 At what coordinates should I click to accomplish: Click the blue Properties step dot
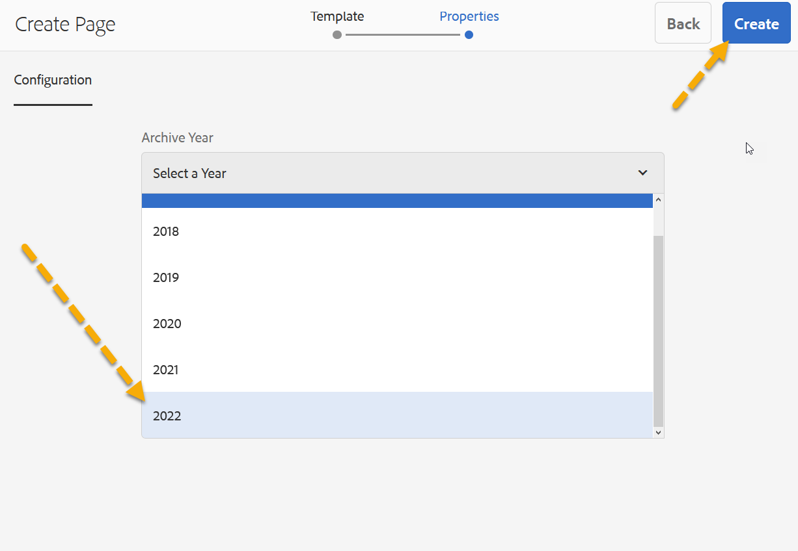469,35
